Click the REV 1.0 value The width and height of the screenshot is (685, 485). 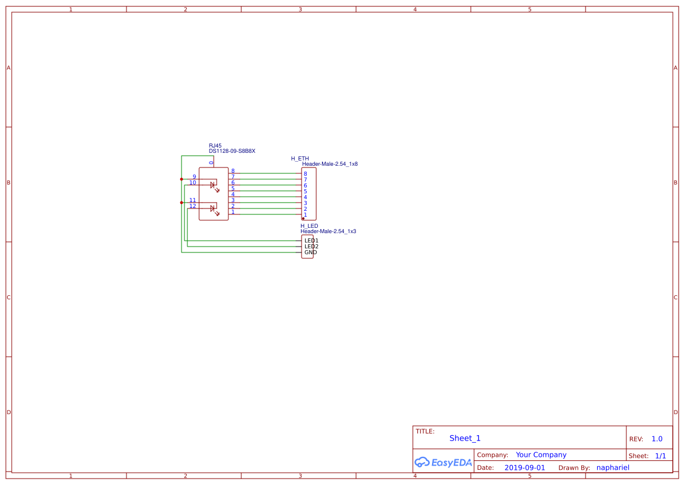click(656, 438)
